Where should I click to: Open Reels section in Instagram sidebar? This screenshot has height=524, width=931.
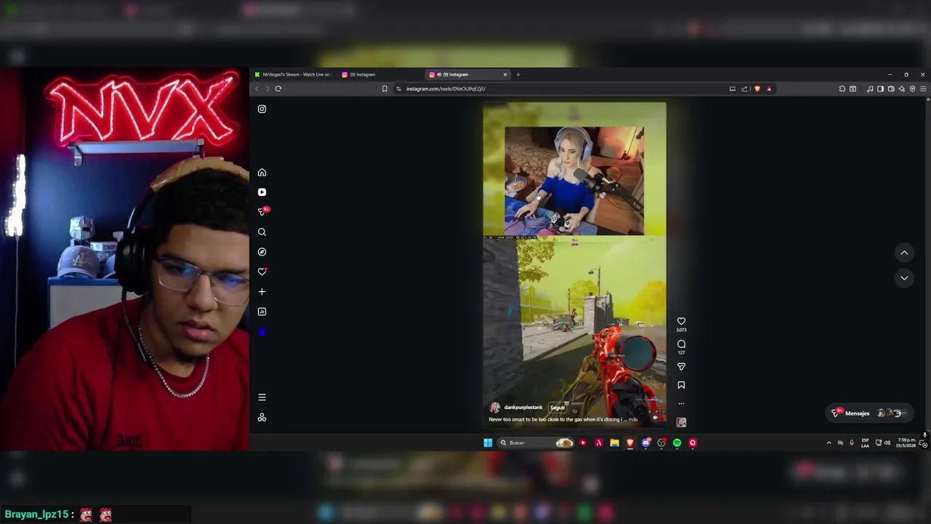pyautogui.click(x=262, y=192)
